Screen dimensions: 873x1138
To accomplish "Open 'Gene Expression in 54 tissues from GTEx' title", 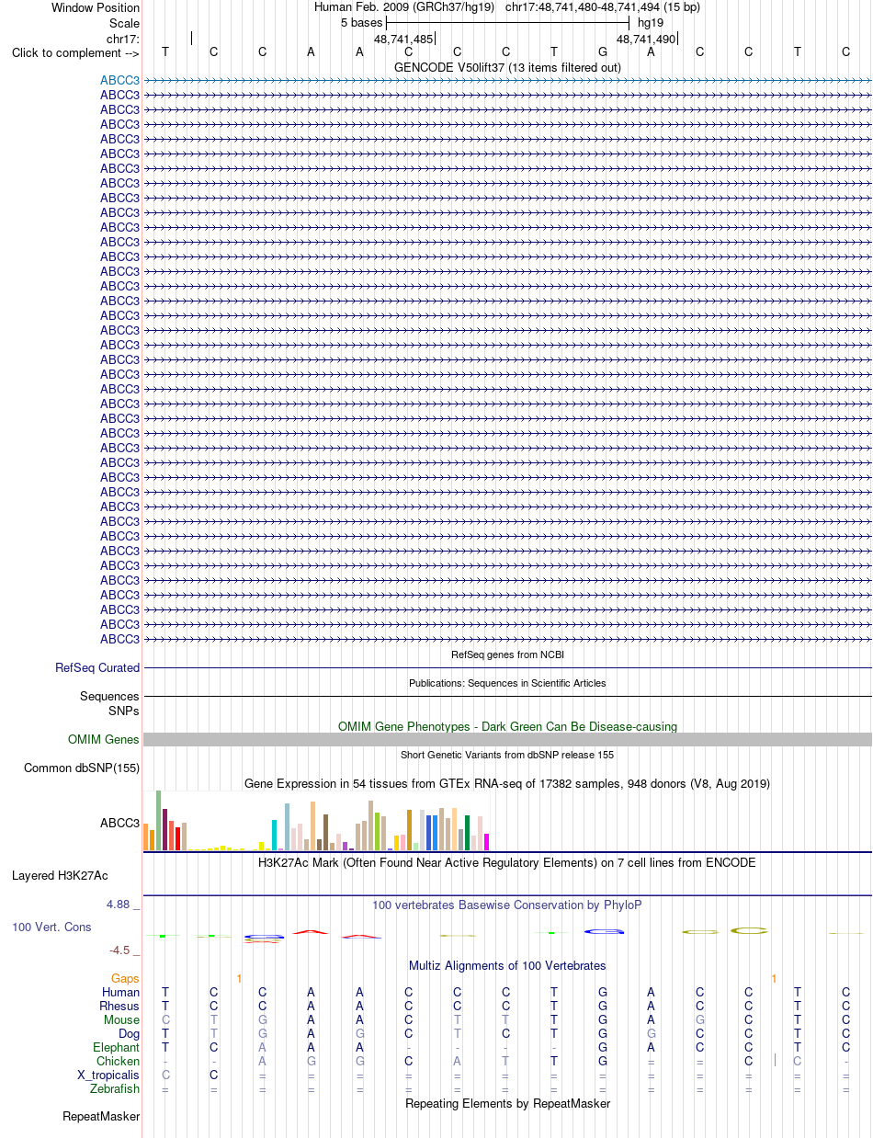I will [x=507, y=784].
